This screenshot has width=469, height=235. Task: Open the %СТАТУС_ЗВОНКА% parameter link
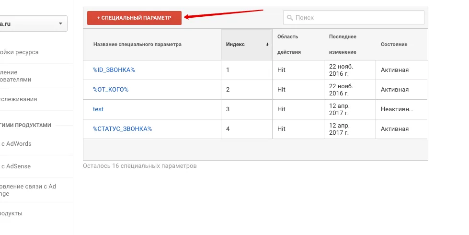coord(122,129)
